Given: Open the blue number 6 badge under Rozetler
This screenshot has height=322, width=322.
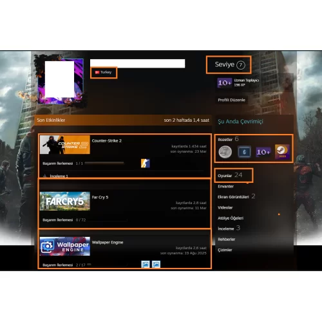Looking at the screenshot, I should [x=244, y=152].
